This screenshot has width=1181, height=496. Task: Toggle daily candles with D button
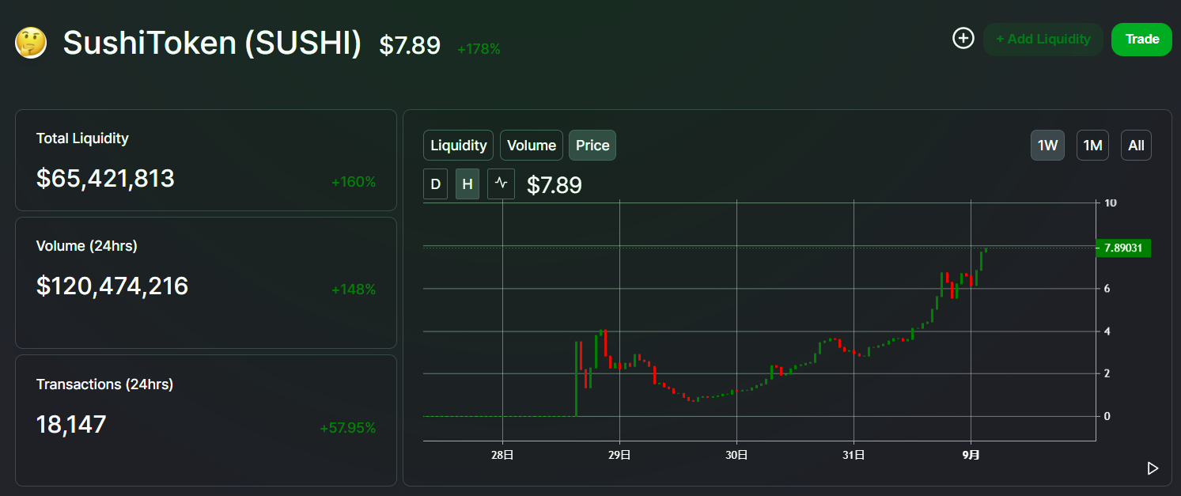[x=435, y=184]
